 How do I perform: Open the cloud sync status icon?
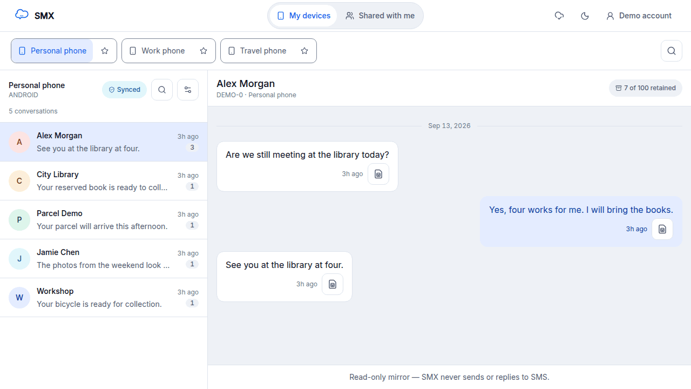(559, 16)
